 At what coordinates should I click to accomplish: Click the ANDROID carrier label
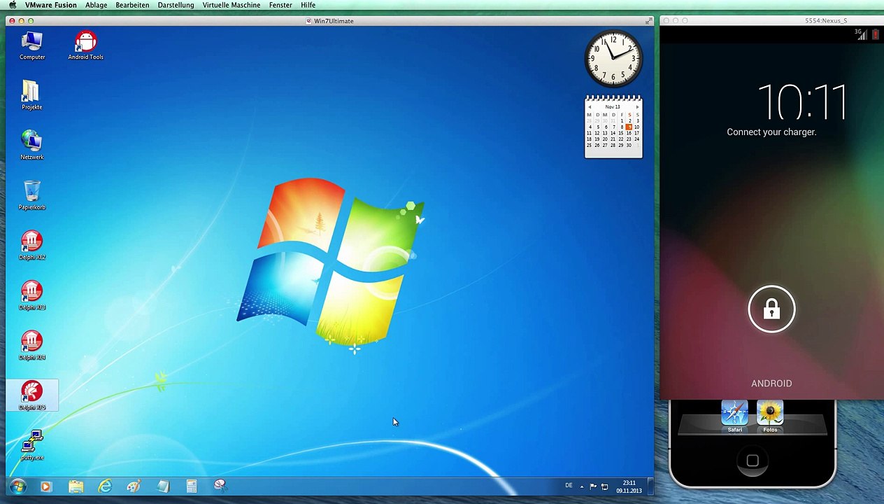771,384
